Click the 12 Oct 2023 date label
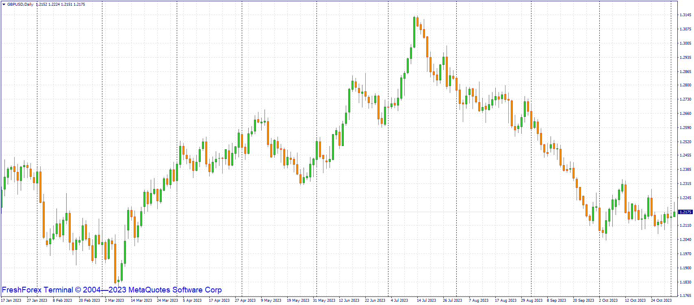The height and width of the screenshot is (305, 694). [635, 301]
